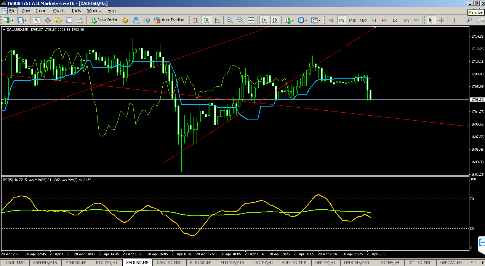Click the New Order button

(104, 20)
